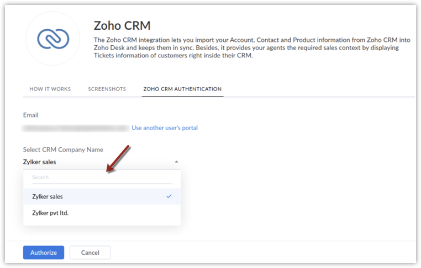Screen dimensions: 421x268
Task: Select the Zoho CRM Authentication tab
Action: tap(182, 89)
